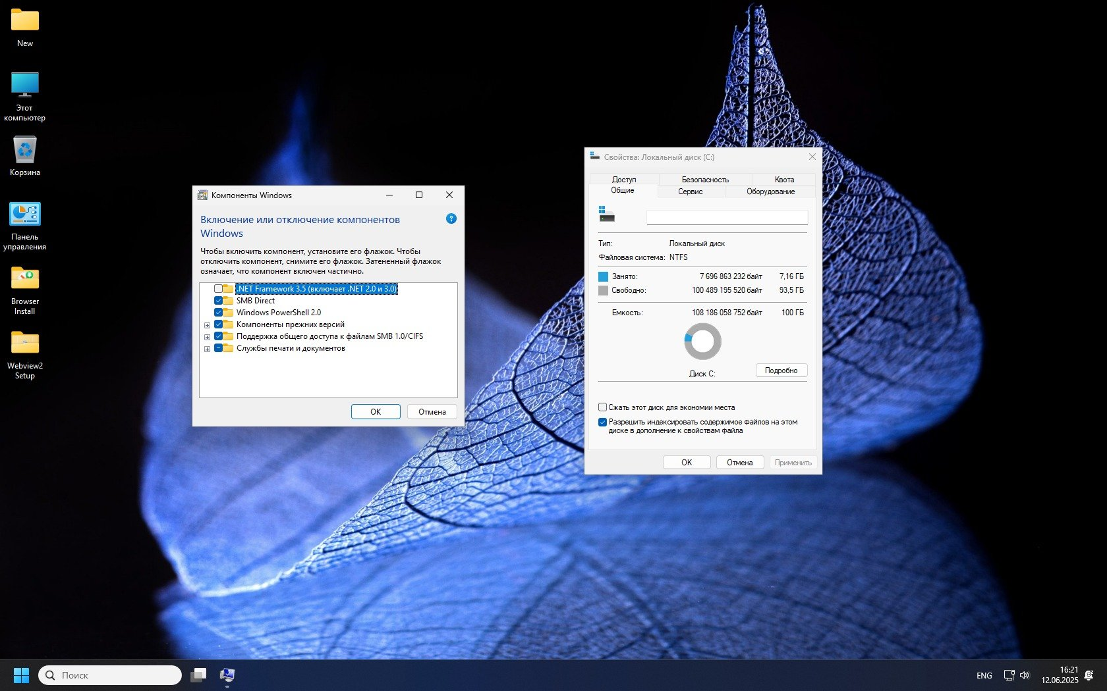Click the disk volume label input field
The image size is (1107, 691).
pyautogui.click(x=727, y=217)
